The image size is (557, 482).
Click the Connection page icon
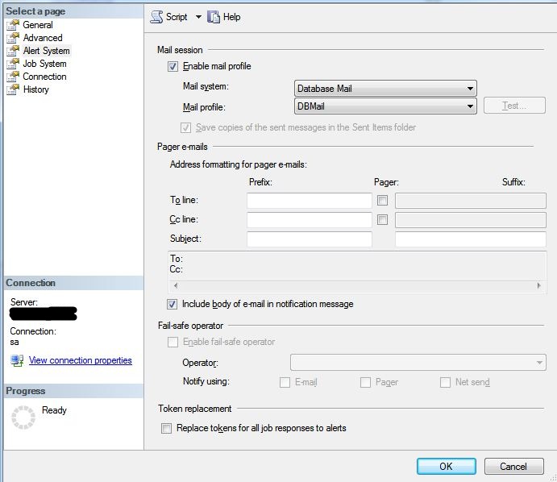13,77
